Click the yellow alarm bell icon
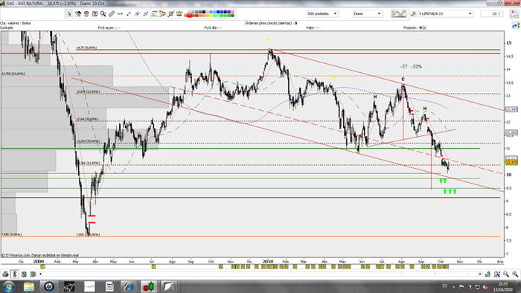Viewport: 521px width, 293px height. click(x=179, y=14)
